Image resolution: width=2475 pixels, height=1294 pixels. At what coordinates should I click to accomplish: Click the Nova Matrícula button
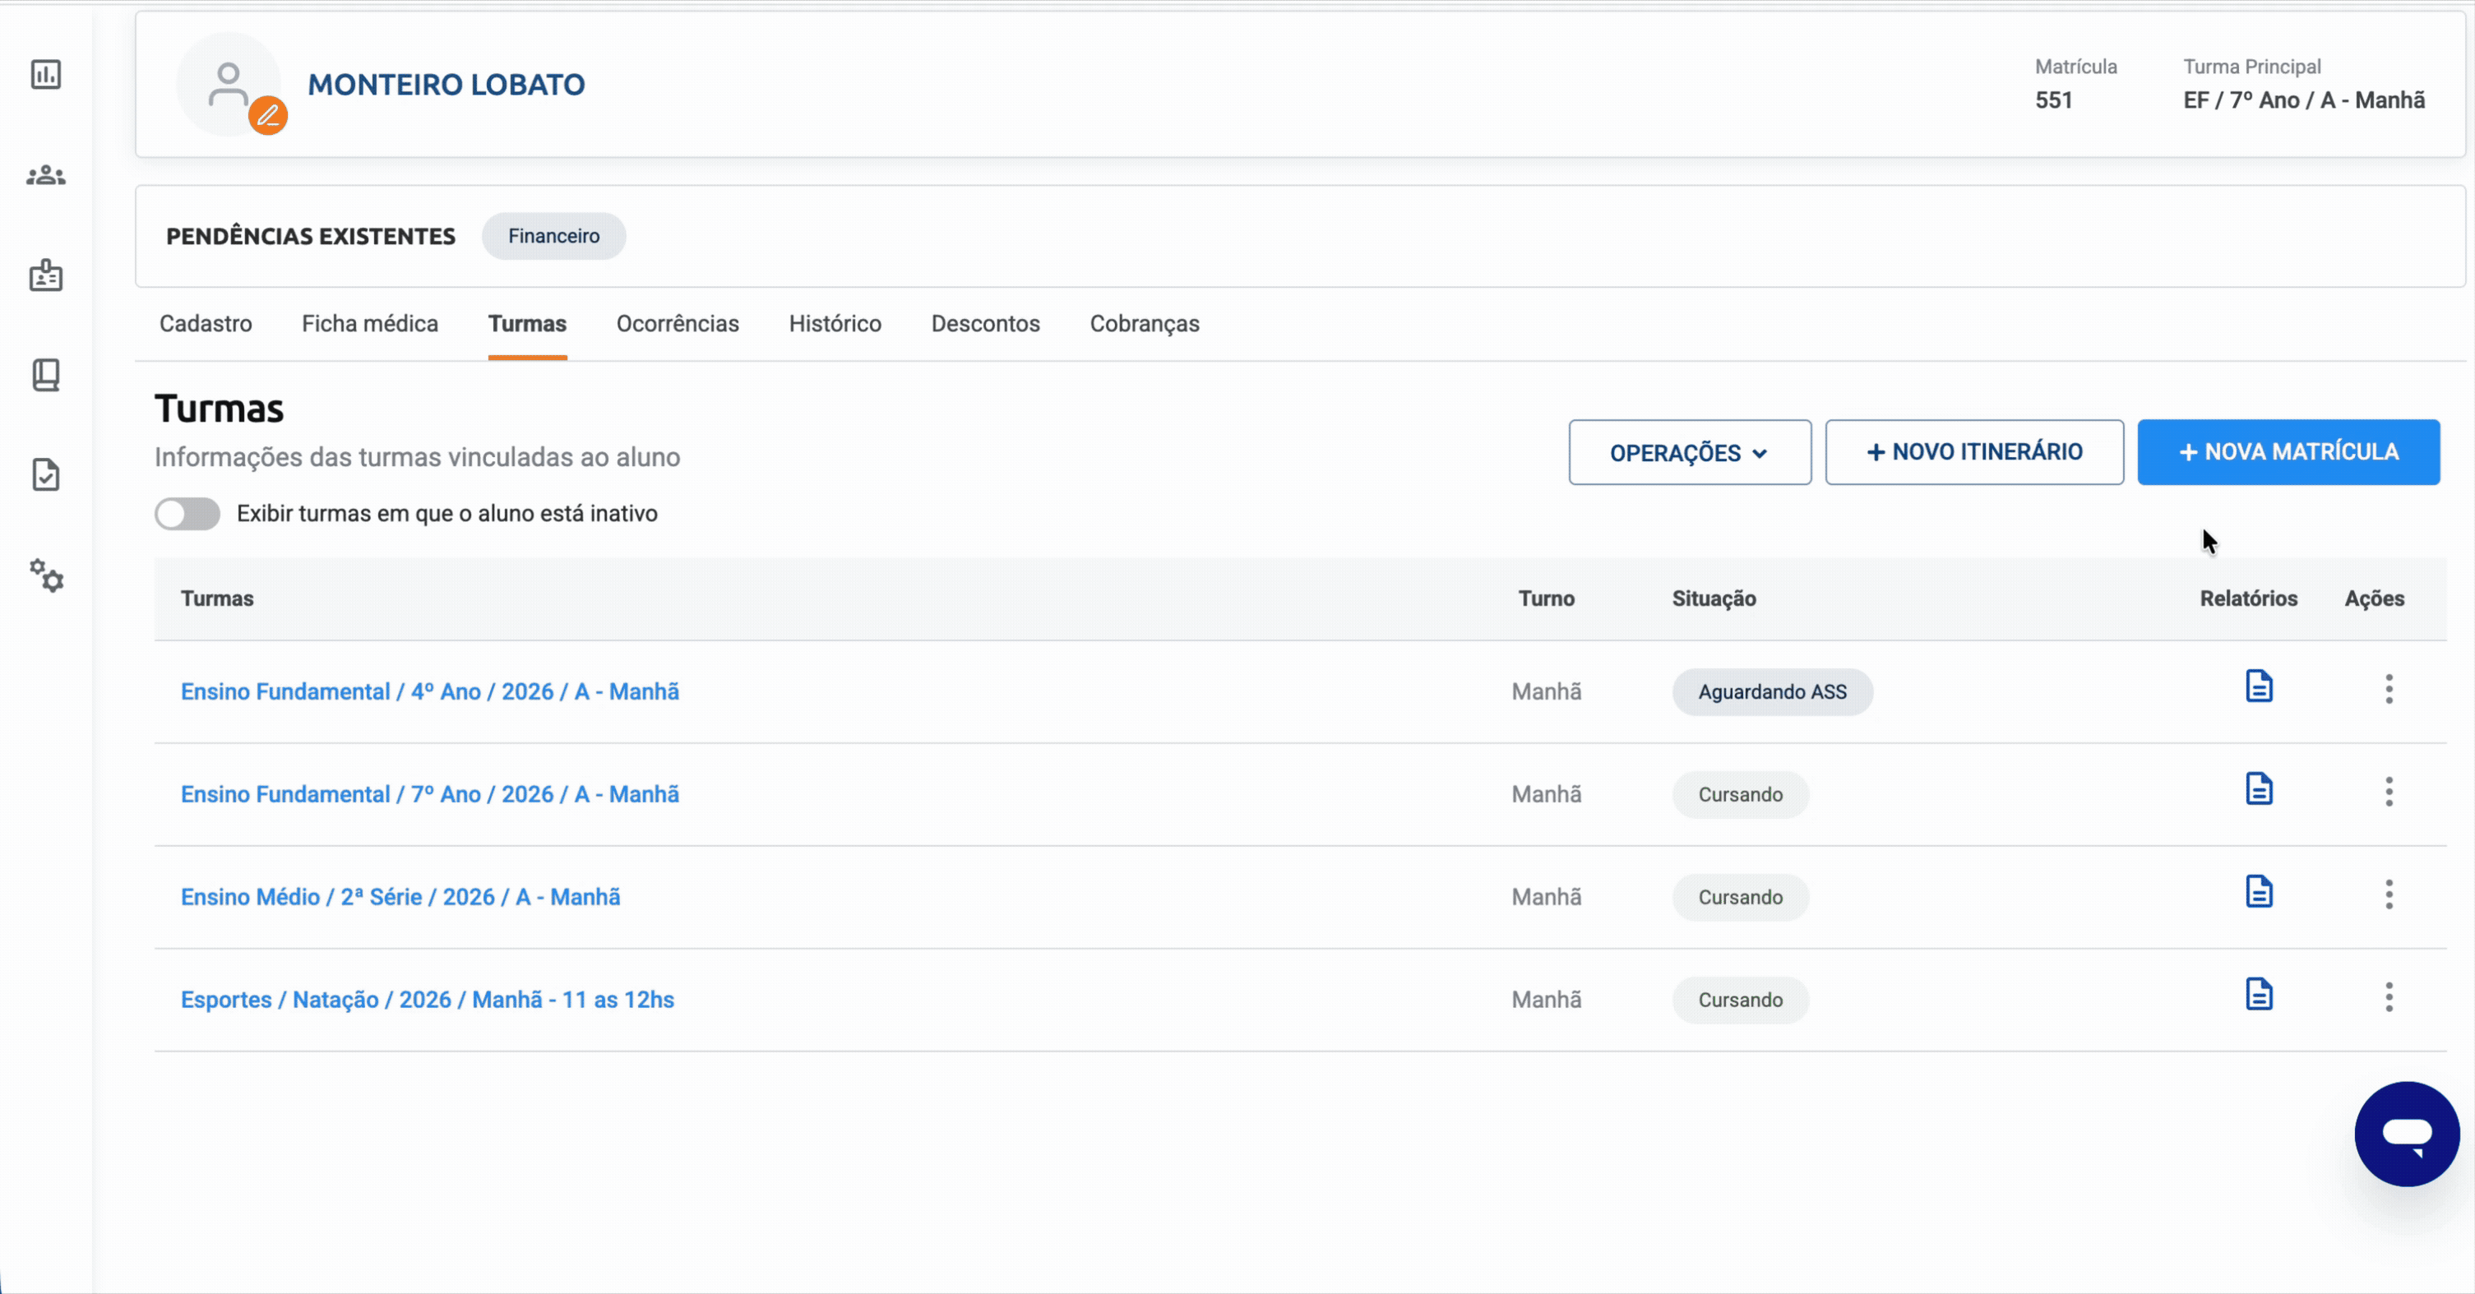2288,452
